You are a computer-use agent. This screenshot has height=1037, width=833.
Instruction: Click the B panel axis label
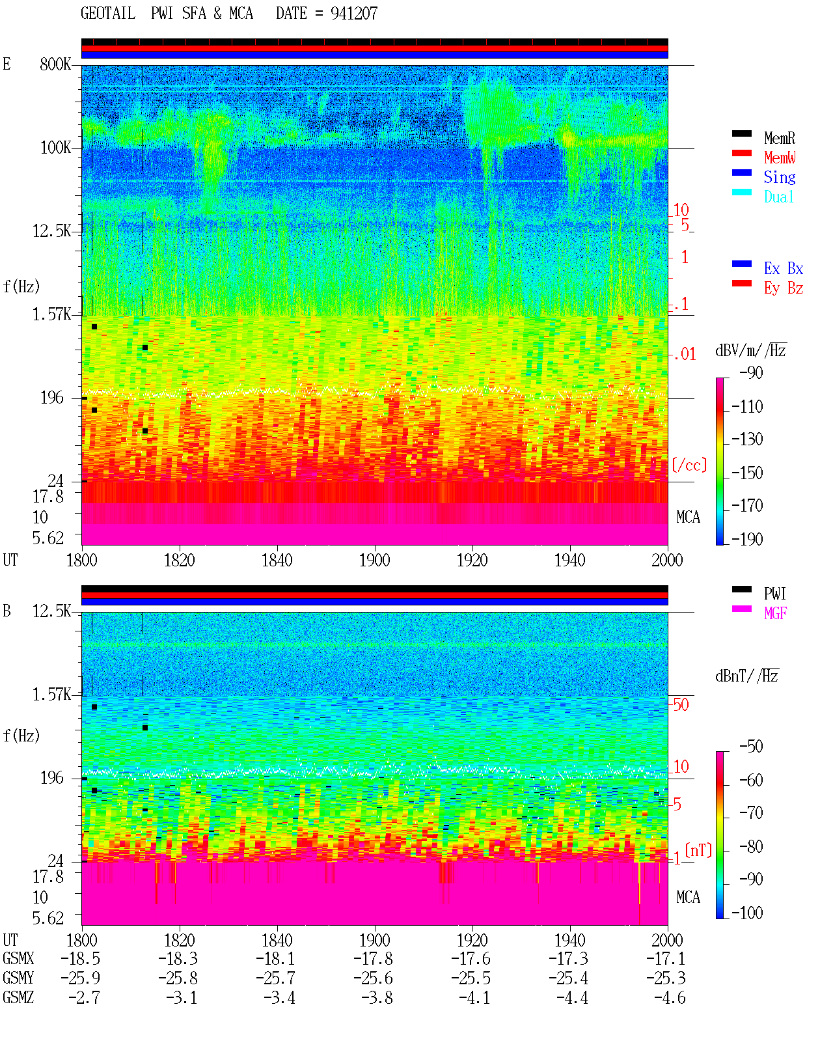tap(7, 611)
